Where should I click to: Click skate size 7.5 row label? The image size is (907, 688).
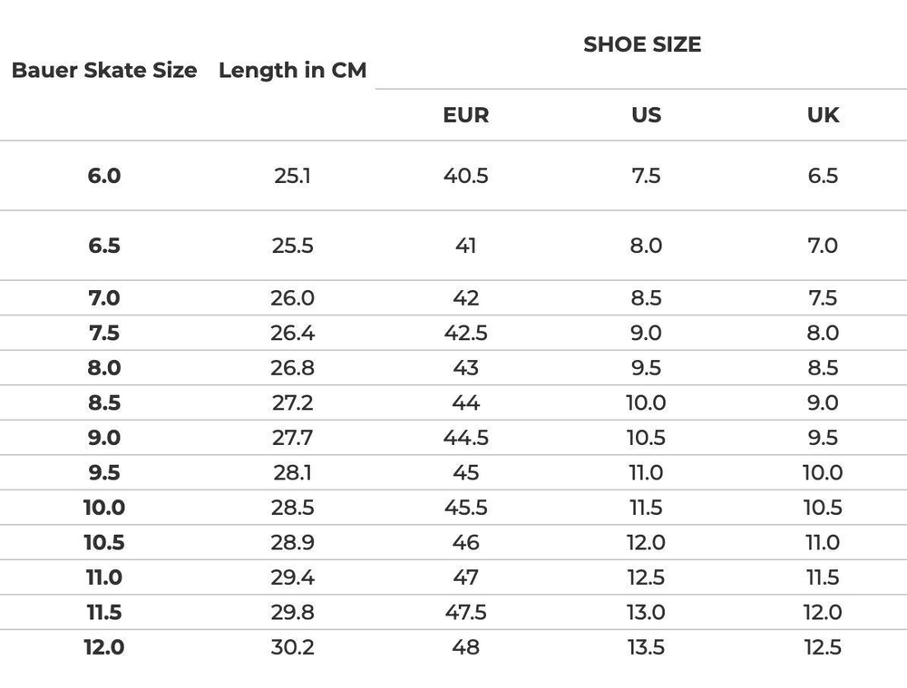click(x=104, y=333)
